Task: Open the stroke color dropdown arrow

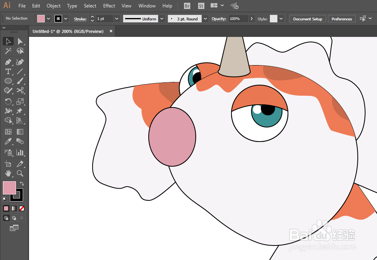Action: 66,19
